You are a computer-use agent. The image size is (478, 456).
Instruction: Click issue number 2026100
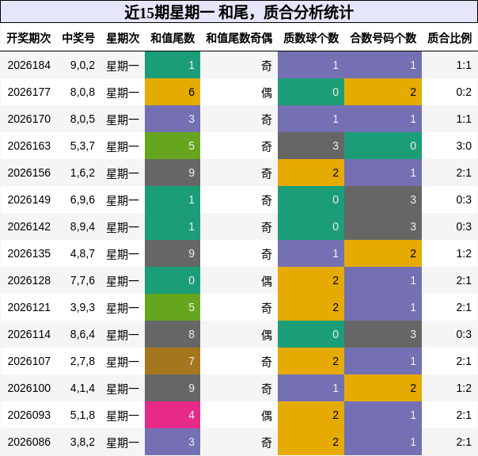29,388
